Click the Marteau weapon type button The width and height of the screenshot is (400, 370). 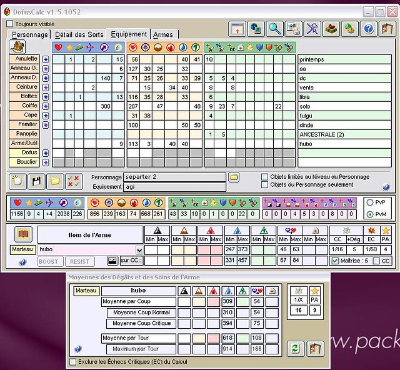pyautogui.click(x=23, y=249)
